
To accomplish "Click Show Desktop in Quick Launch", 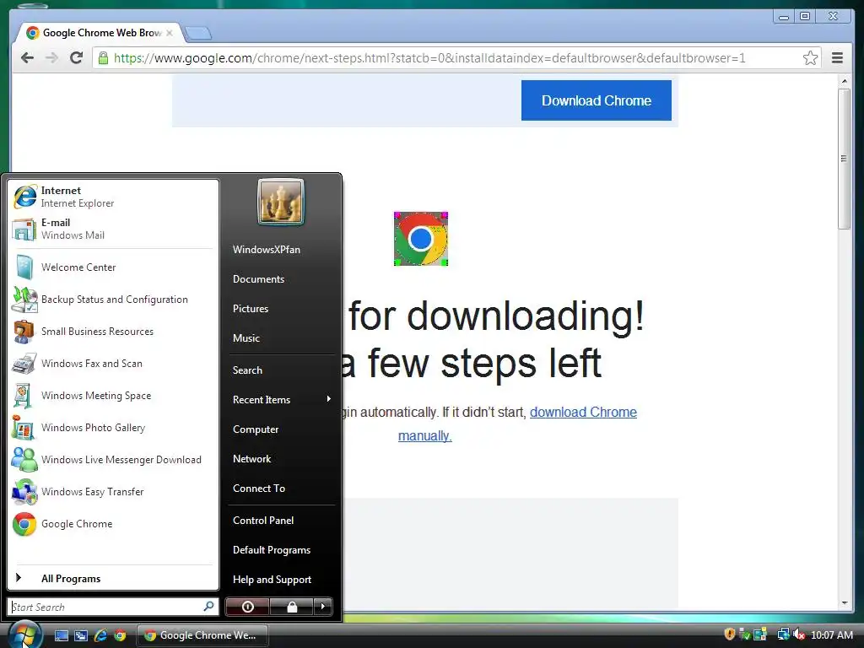I will 61,635.
